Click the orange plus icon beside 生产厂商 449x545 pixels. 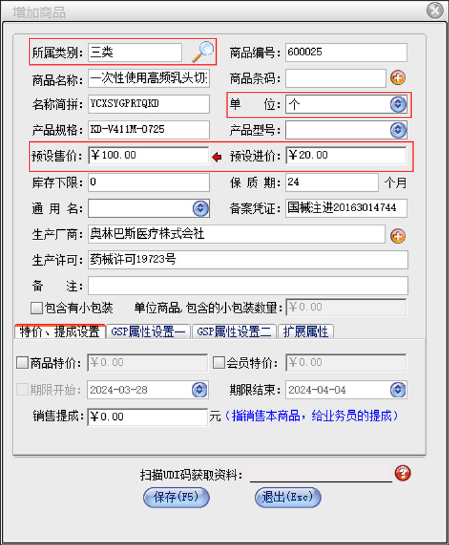(x=398, y=236)
